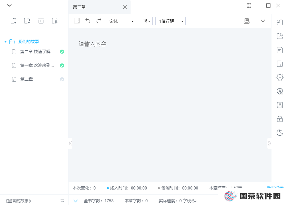Switch book using 墨者的故事 swap icon
The height and width of the screenshot is (205, 287).
pos(62,201)
